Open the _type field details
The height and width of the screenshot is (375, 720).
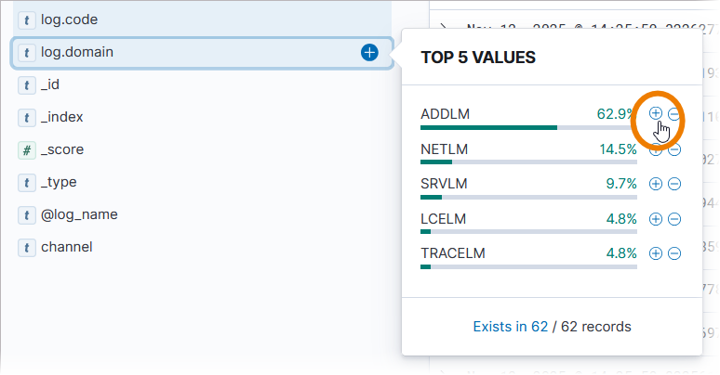[x=59, y=182]
